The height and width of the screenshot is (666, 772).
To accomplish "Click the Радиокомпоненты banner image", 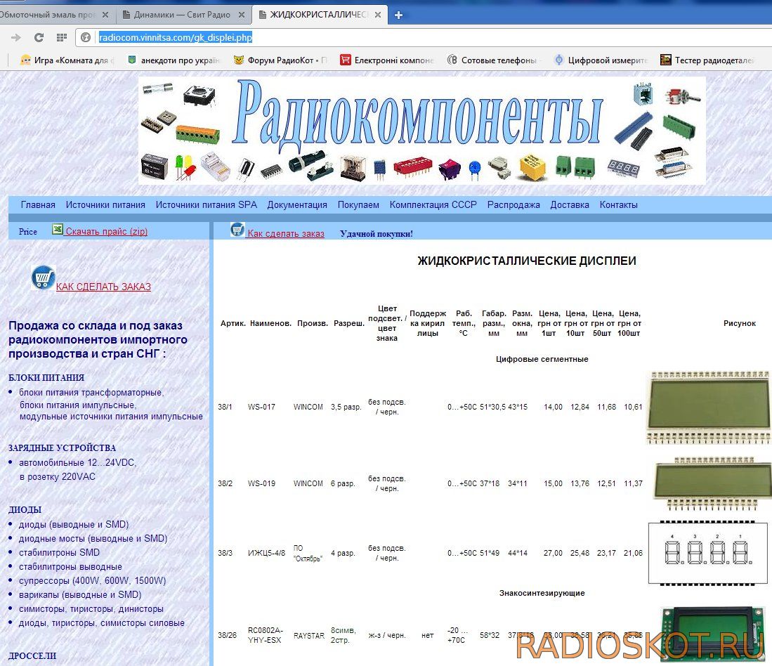I will (421, 131).
